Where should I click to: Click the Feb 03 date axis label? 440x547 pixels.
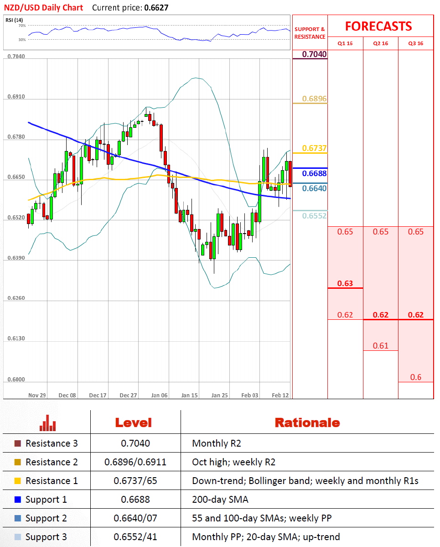click(249, 395)
